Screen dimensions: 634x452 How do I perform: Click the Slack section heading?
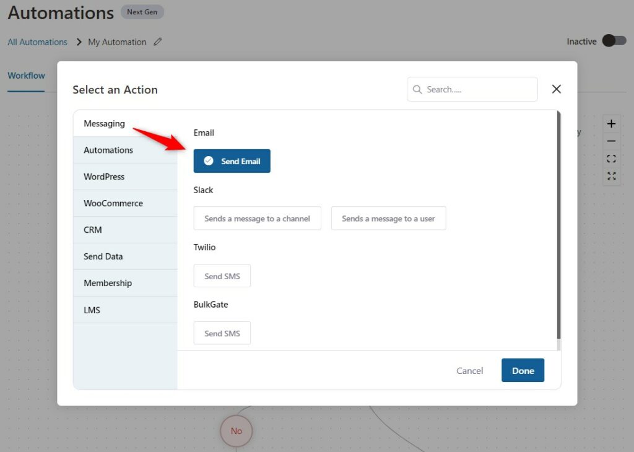(x=203, y=190)
